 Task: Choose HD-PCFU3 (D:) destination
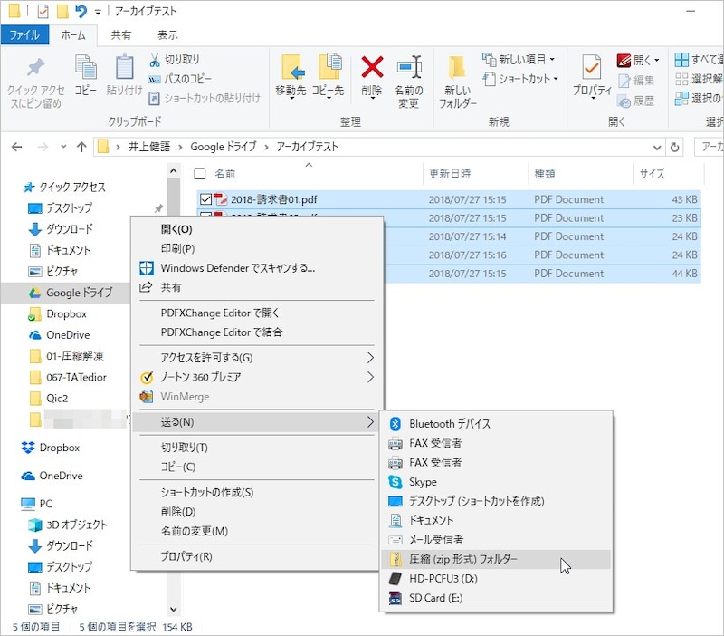pos(496,579)
